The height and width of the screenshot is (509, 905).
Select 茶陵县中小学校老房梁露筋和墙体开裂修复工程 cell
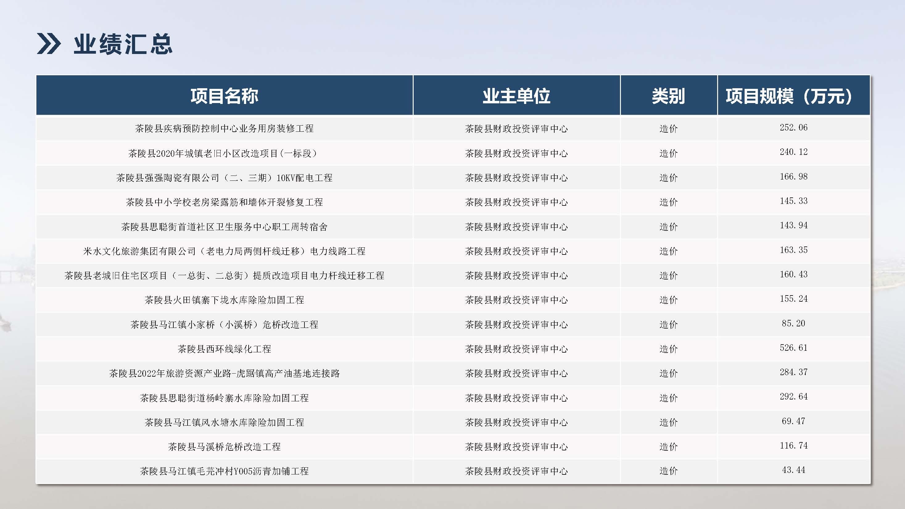point(225,202)
